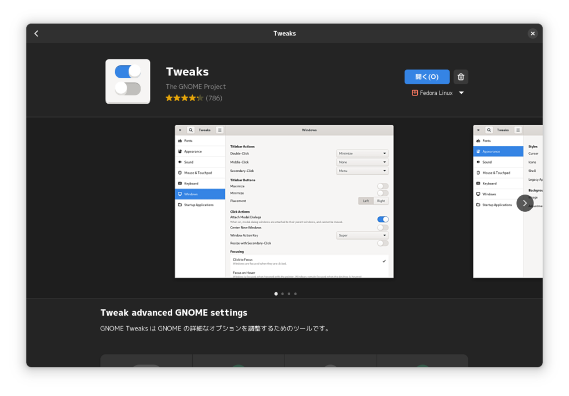Select the first carousel page dot

276,294
